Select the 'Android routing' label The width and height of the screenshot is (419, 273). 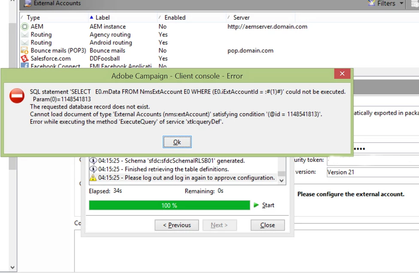pyautogui.click(x=111, y=43)
